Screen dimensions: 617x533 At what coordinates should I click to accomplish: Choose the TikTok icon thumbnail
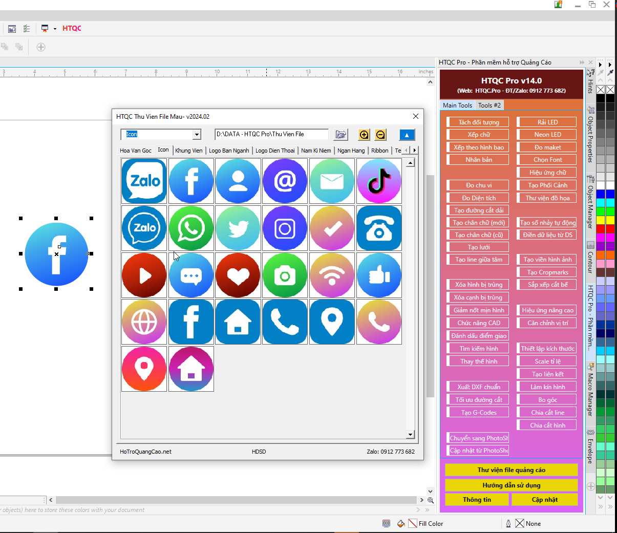click(x=379, y=181)
